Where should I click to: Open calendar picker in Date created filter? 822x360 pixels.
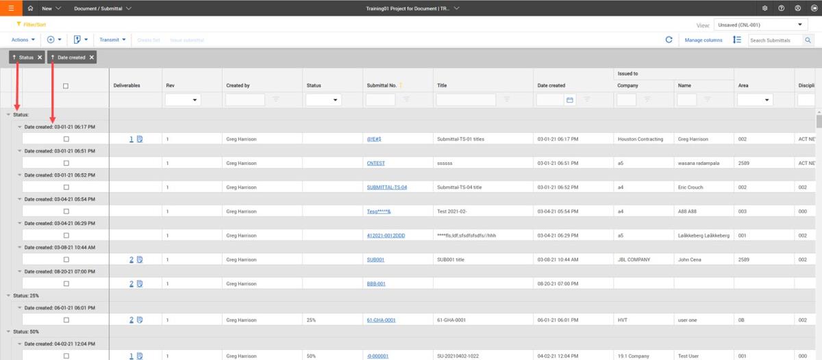(x=569, y=100)
